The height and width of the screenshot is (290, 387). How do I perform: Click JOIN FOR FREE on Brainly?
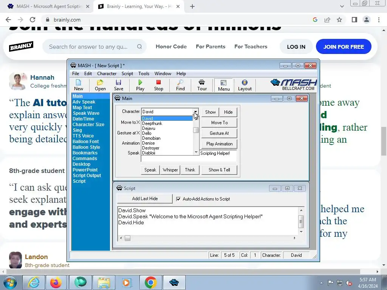pyautogui.click(x=344, y=46)
